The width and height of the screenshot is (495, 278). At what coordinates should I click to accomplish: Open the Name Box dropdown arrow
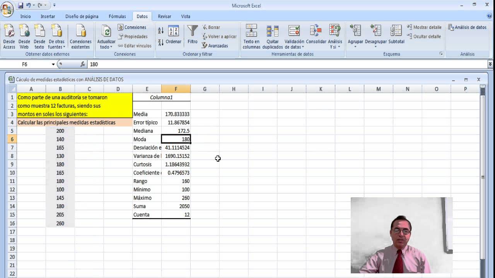tap(53, 64)
